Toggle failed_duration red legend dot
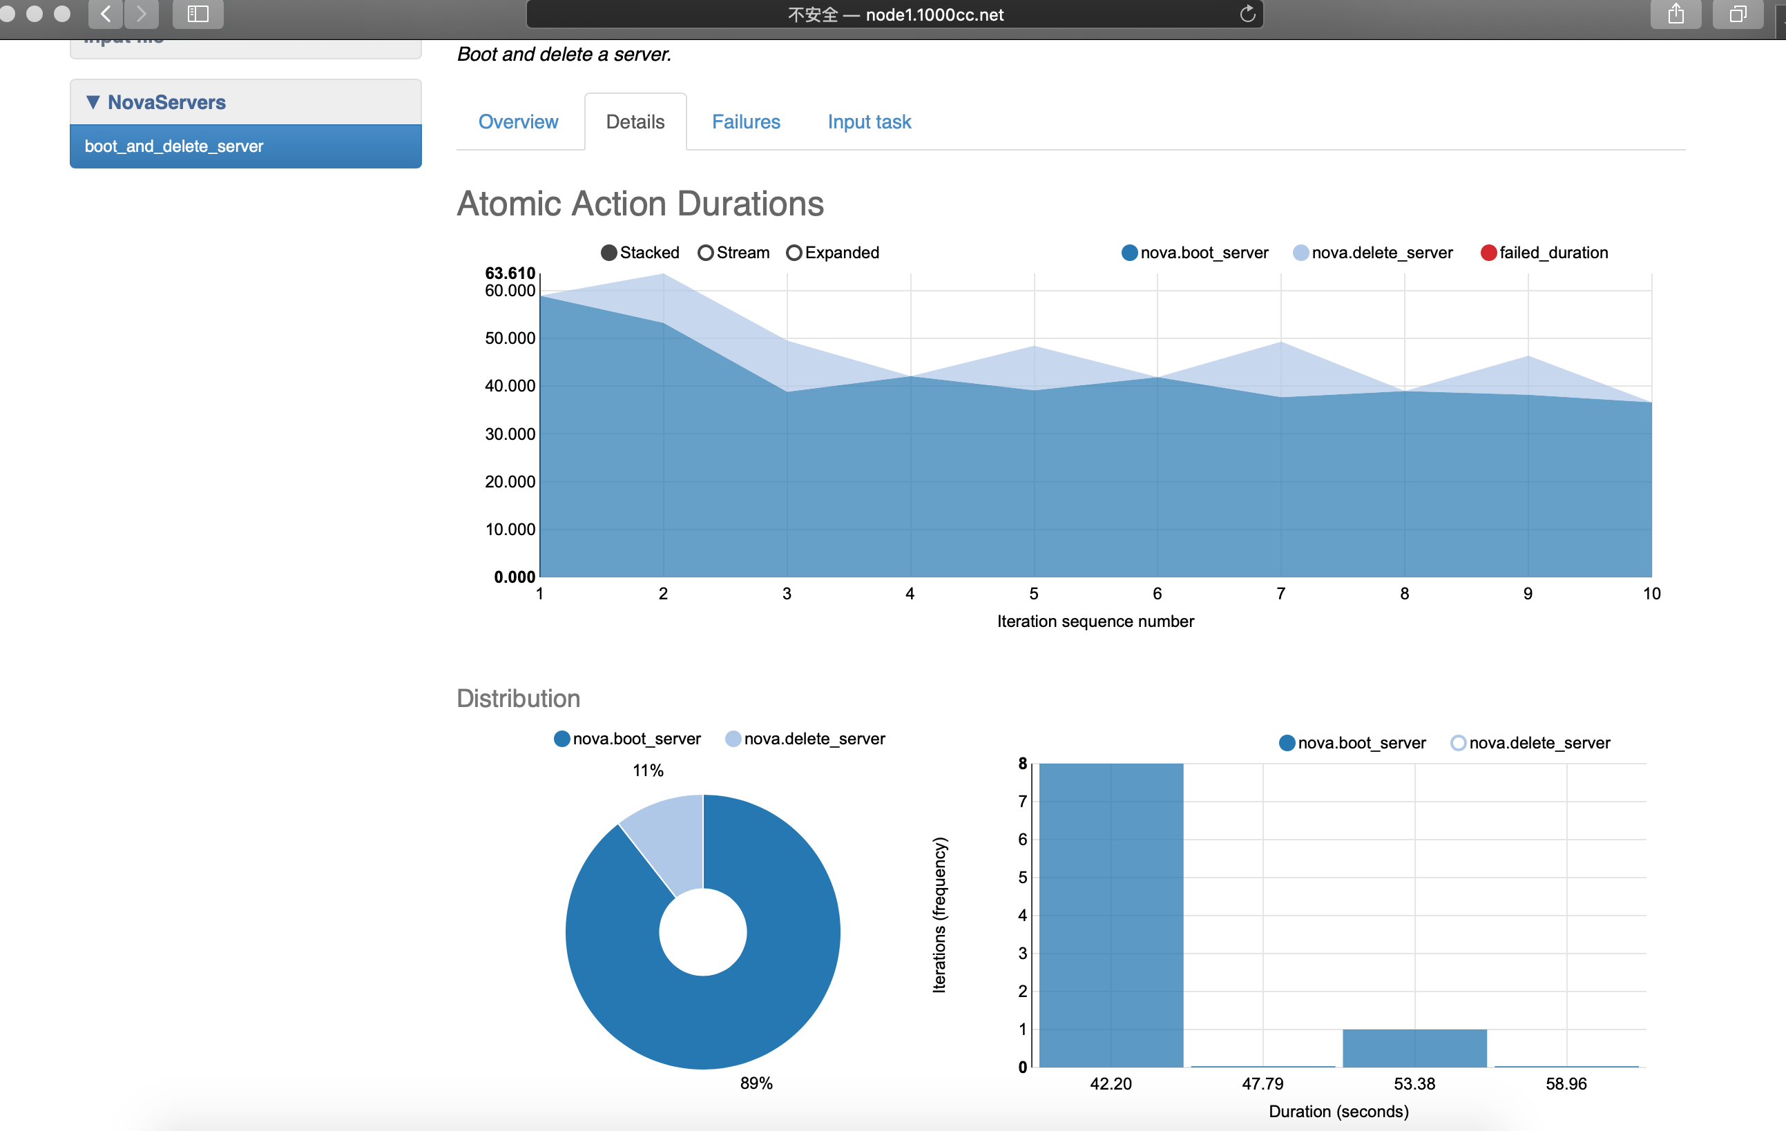Viewport: 1786px width, 1131px height. 1488,253
